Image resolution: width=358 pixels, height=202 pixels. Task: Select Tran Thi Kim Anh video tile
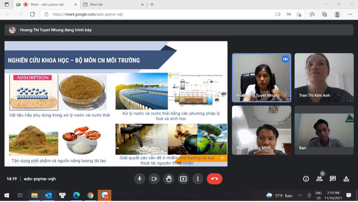coord(324,78)
